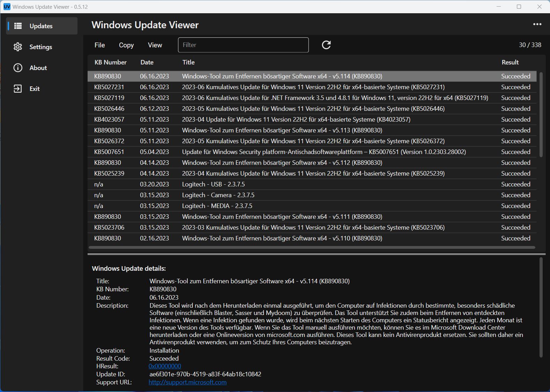Image resolution: width=550 pixels, height=392 pixels.
Task: Click the updates list horizontal scrollbar
Action: [312, 247]
